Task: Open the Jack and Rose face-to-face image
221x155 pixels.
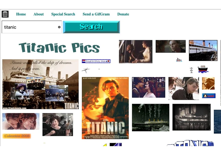Action: click(x=149, y=87)
